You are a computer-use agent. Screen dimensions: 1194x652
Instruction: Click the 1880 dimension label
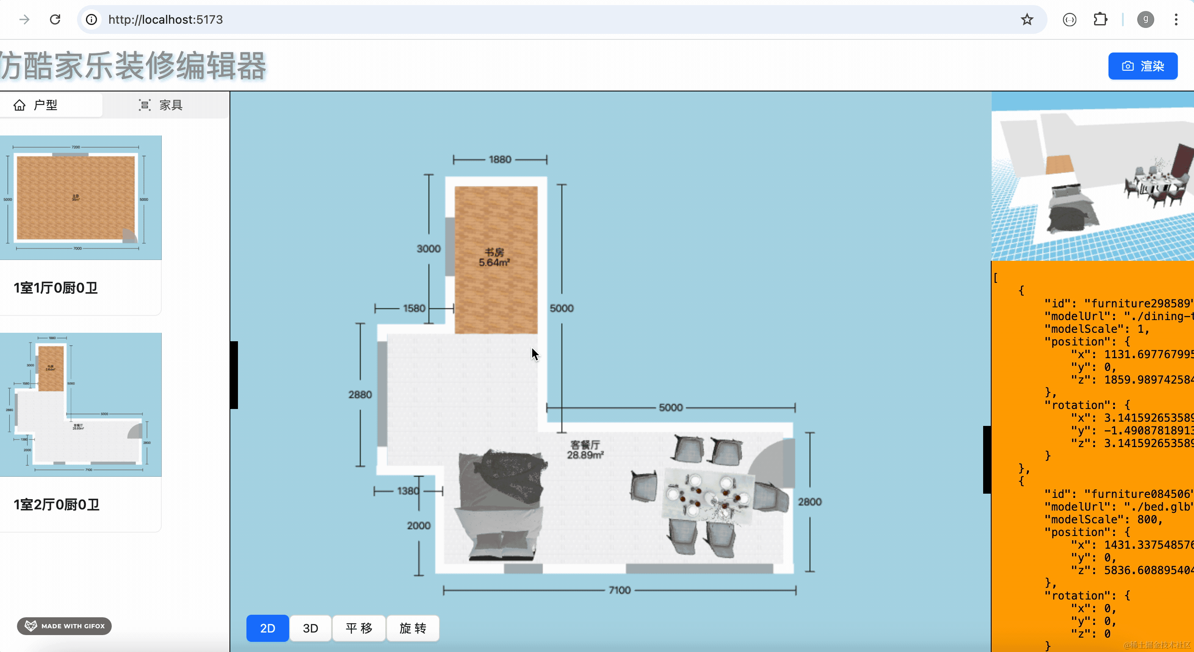pos(500,160)
